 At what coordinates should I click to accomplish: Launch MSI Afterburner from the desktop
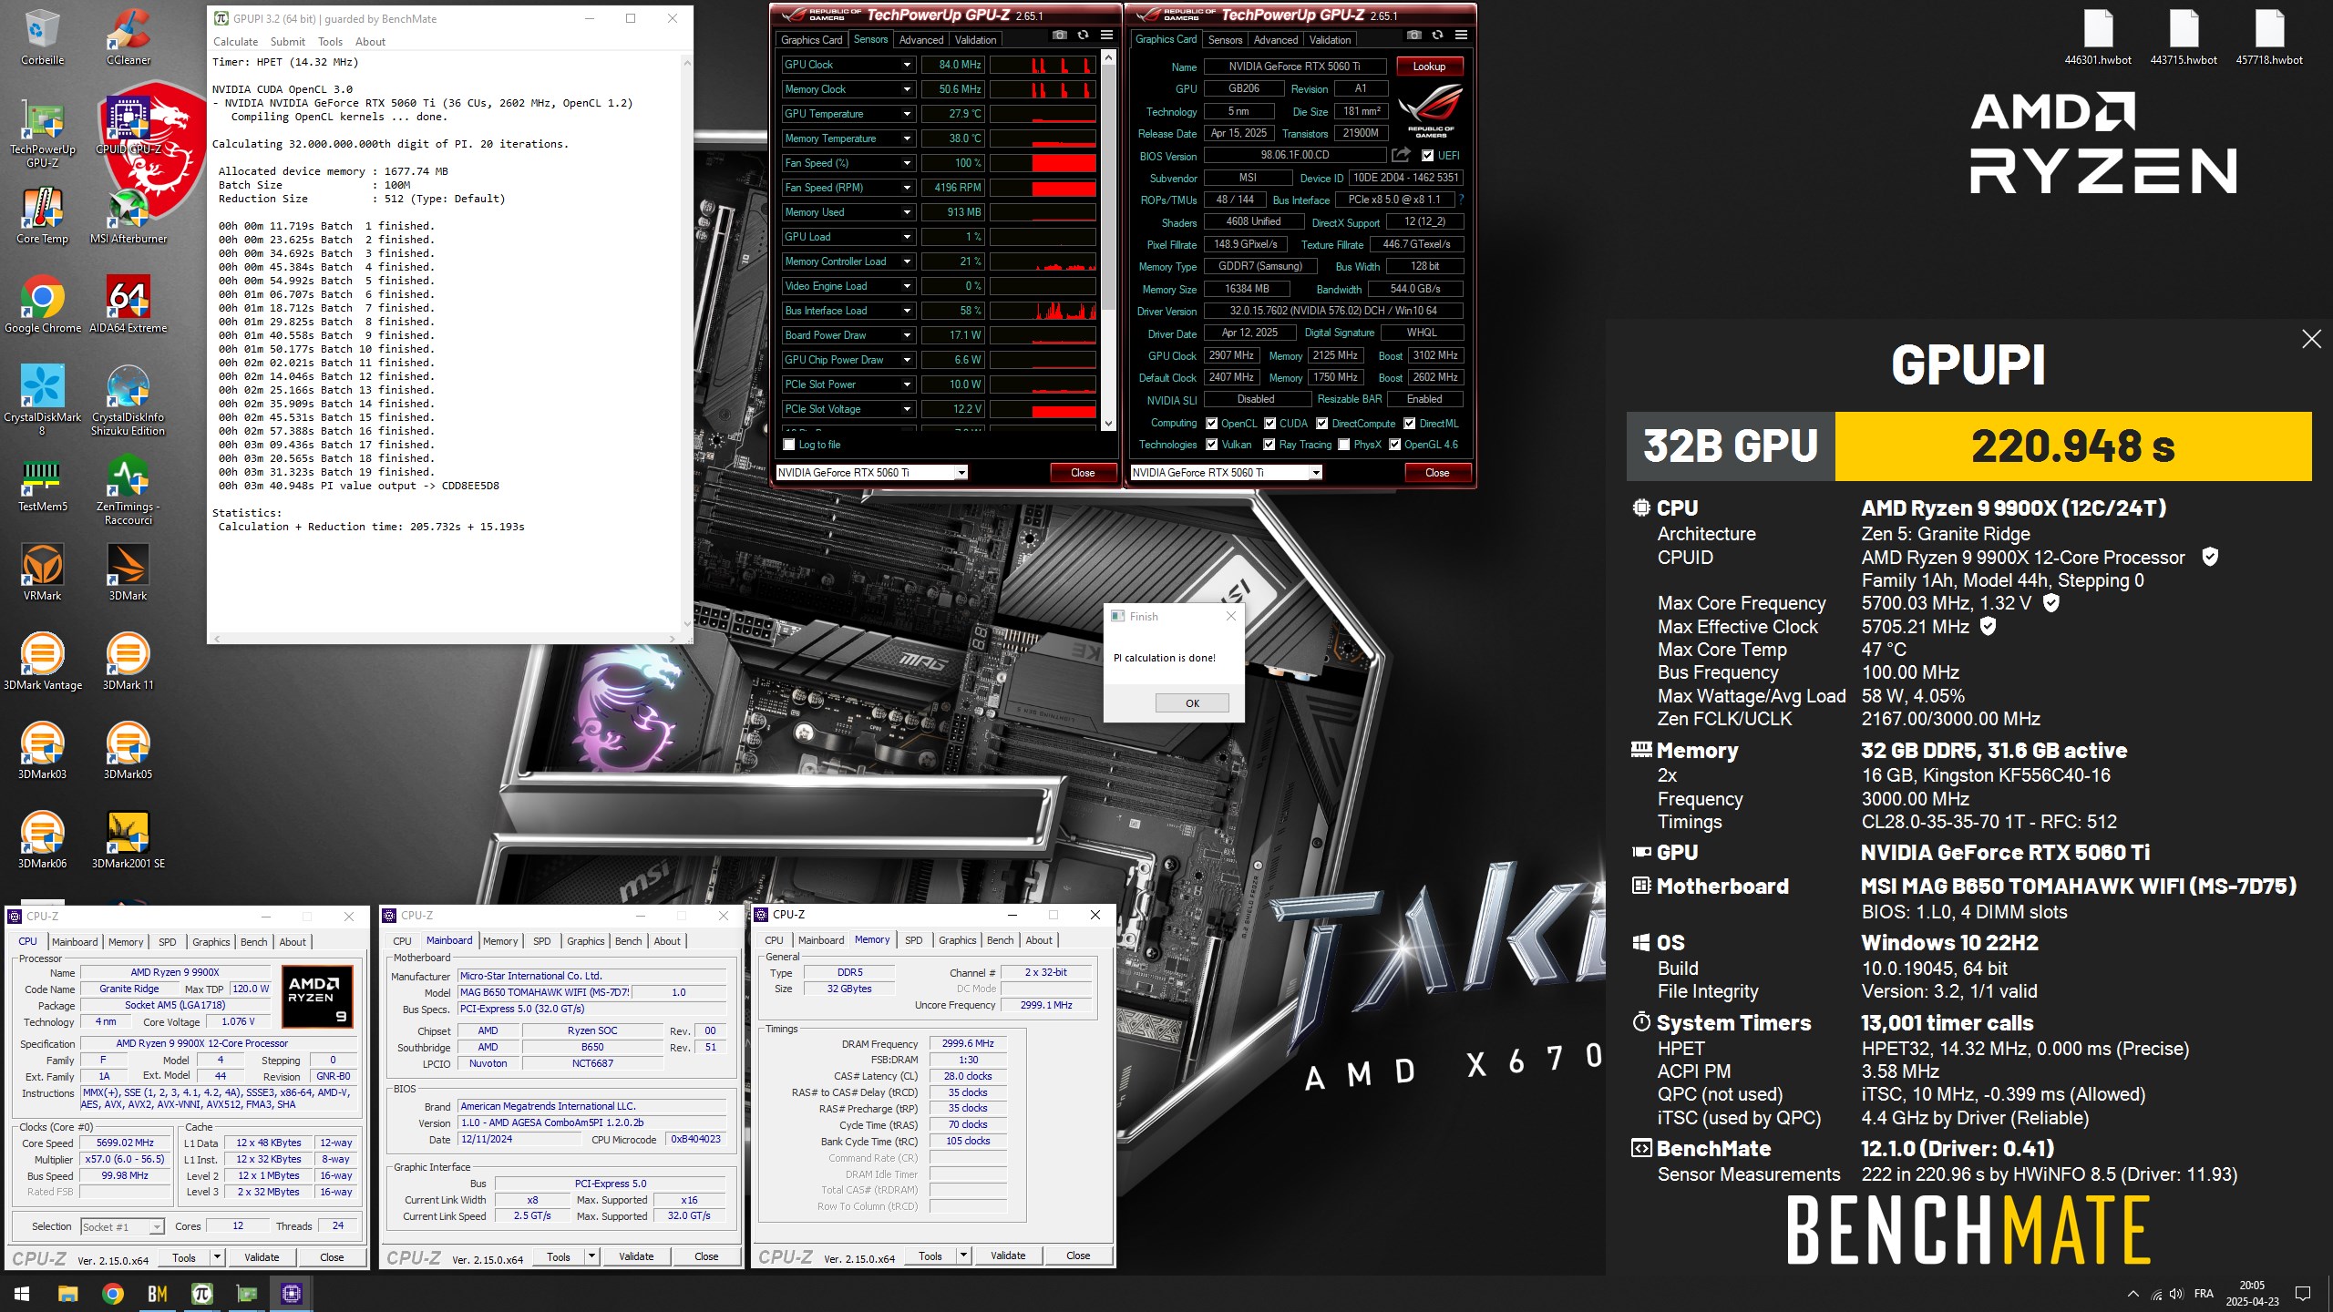click(128, 215)
